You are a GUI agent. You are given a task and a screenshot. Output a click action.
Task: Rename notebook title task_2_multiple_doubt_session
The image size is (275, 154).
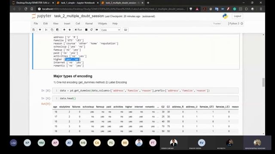pyautogui.click(x=79, y=16)
